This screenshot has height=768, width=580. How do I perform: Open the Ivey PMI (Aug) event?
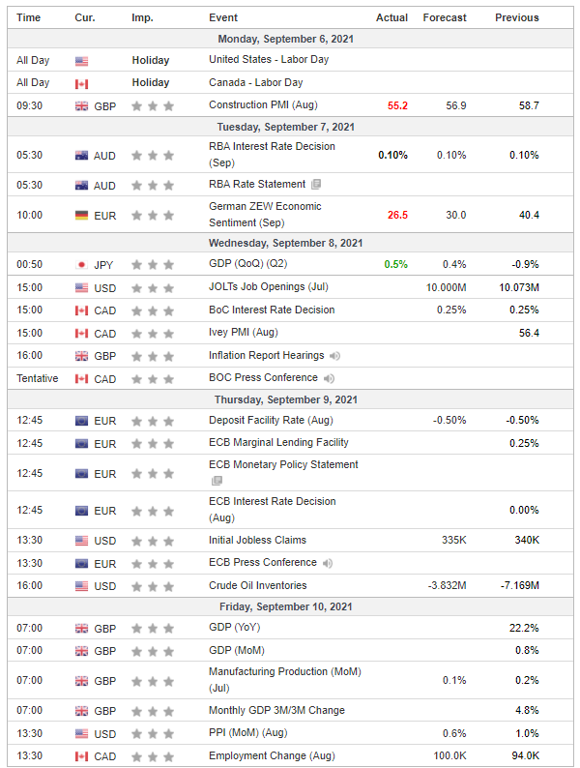[x=244, y=332]
